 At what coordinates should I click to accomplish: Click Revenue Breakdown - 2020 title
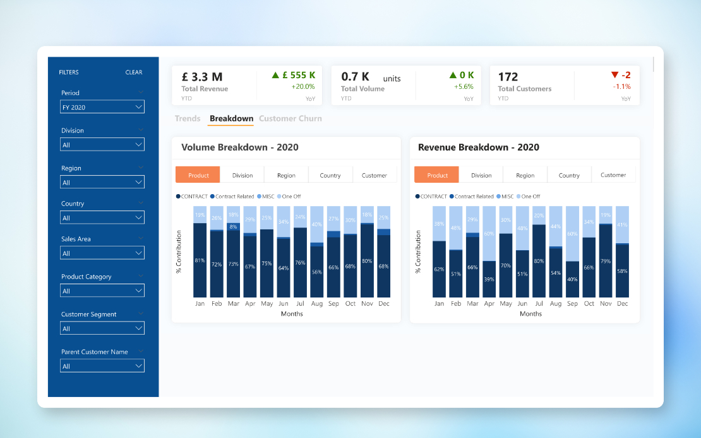tap(478, 147)
